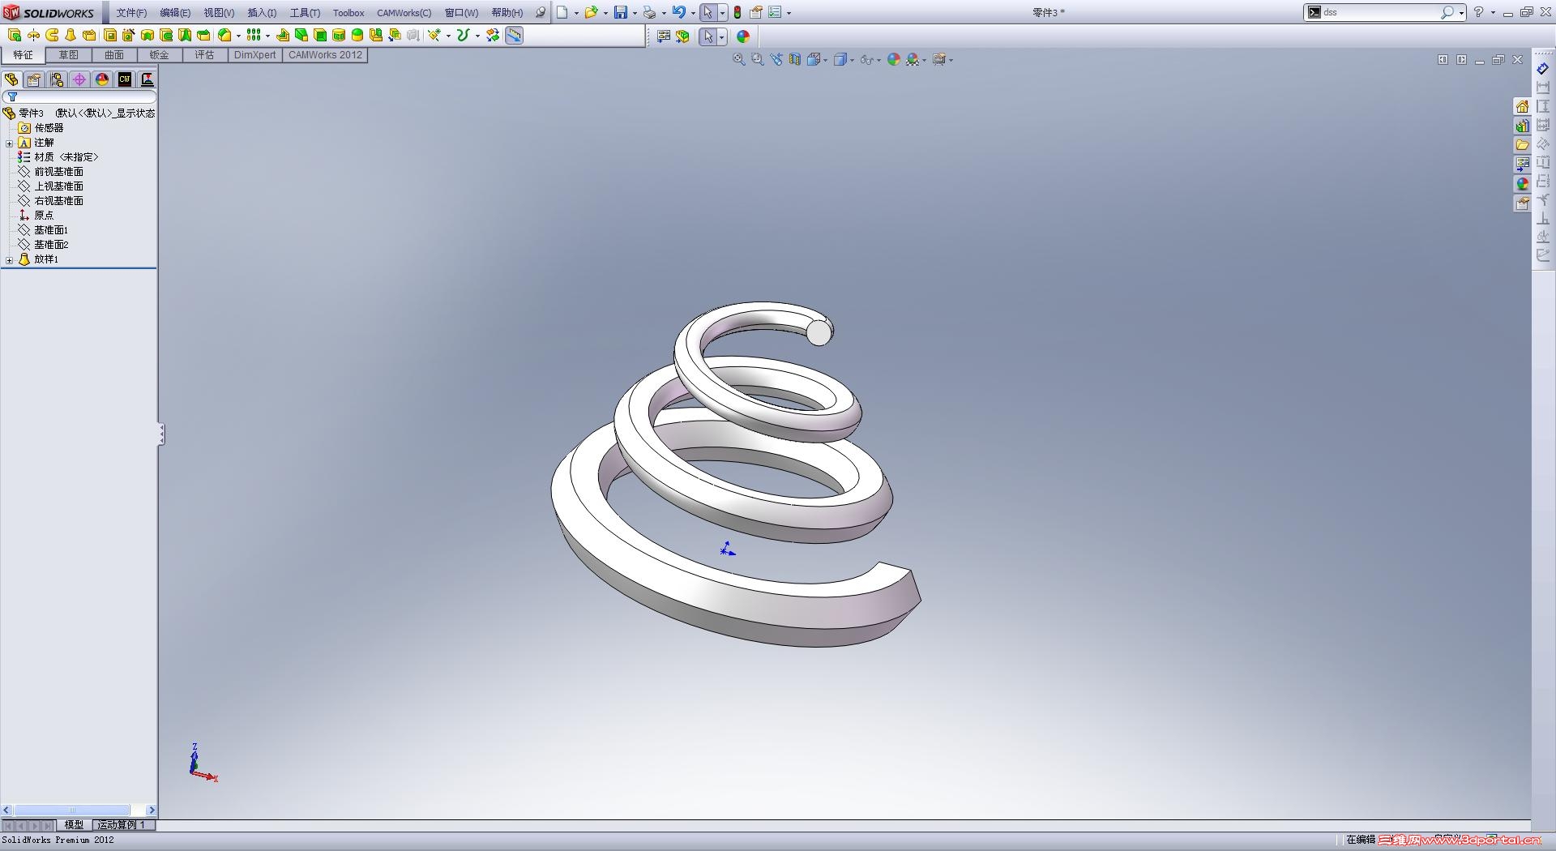Open the FeatureManager design tree tab

coord(11,79)
